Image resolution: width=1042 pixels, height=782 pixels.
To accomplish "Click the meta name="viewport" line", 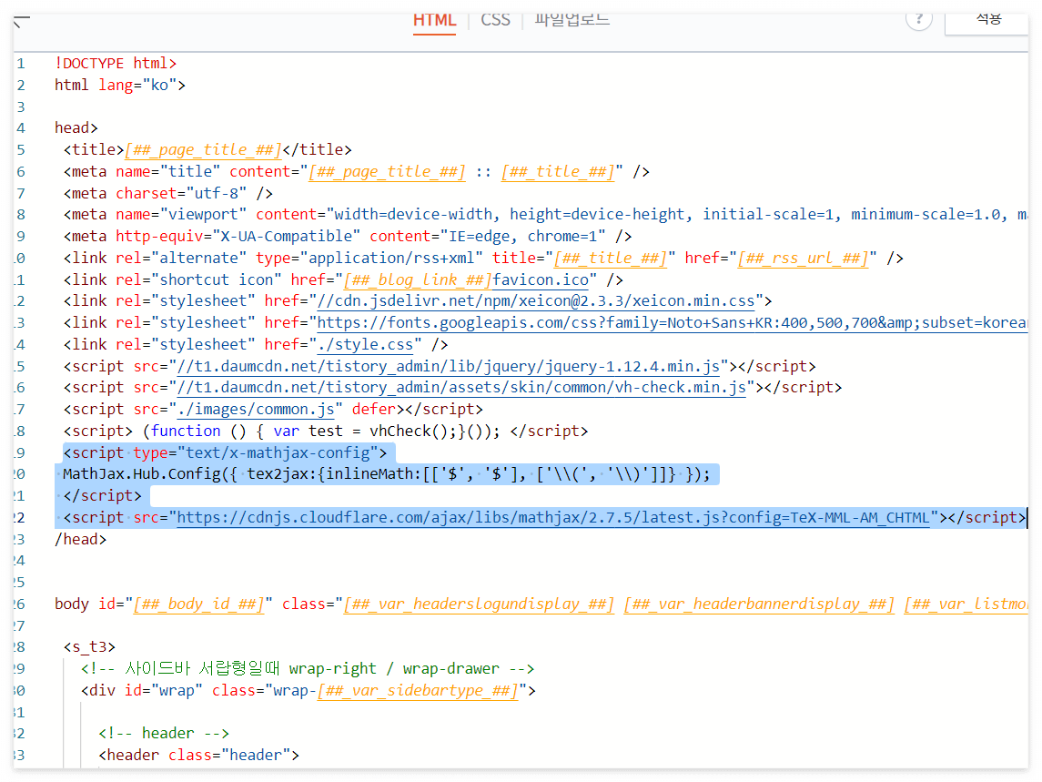I will click(x=545, y=215).
